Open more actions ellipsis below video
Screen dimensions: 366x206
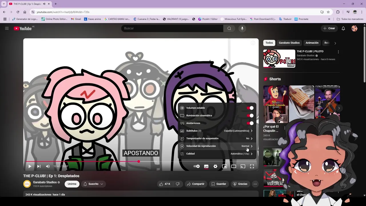(x=255, y=184)
